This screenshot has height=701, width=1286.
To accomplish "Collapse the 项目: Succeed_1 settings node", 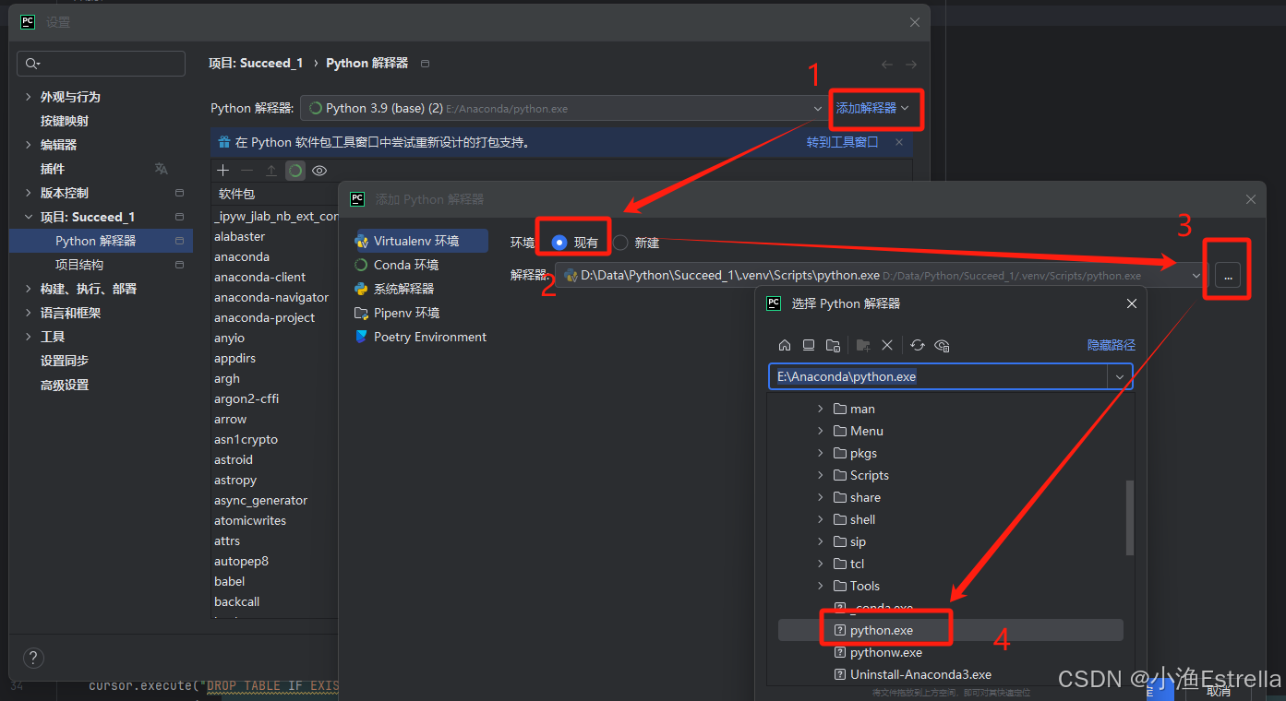I will (x=28, y=217).
